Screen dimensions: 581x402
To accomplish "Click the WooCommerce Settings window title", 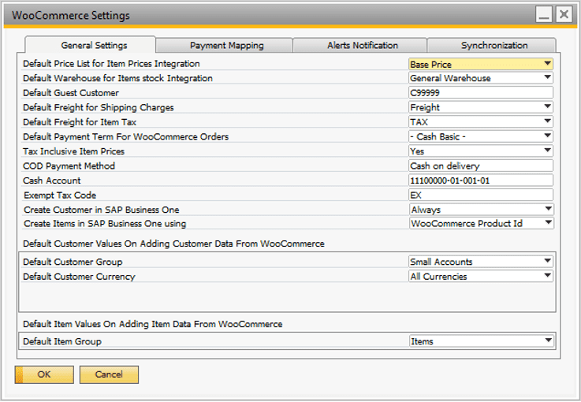I will 71,15.
